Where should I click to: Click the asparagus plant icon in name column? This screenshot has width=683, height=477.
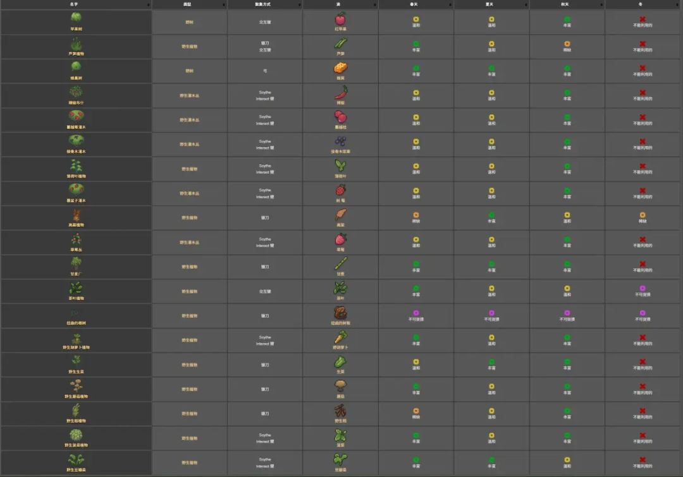point(77,44)
